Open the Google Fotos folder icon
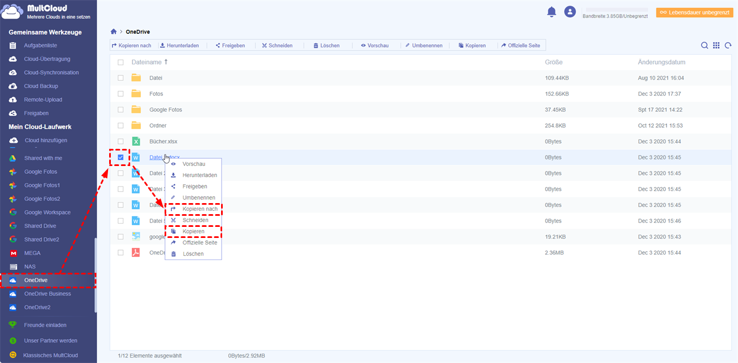This screenshot has width=738, height=363. click(136, 110)
